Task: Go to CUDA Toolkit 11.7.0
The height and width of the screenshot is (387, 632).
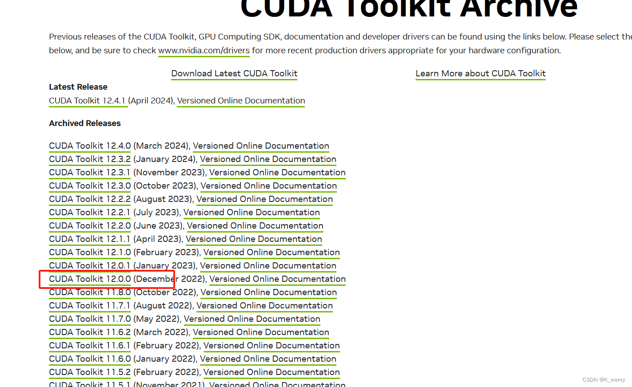Action: 90,319
